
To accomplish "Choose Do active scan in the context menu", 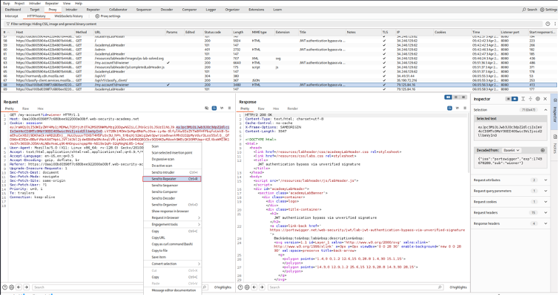I will [x=172, y=166].
